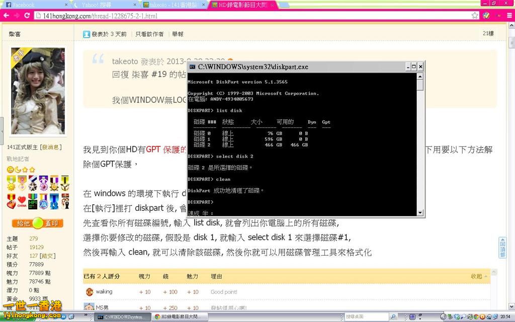Click the HiFi medal badge

coord(33,201)
